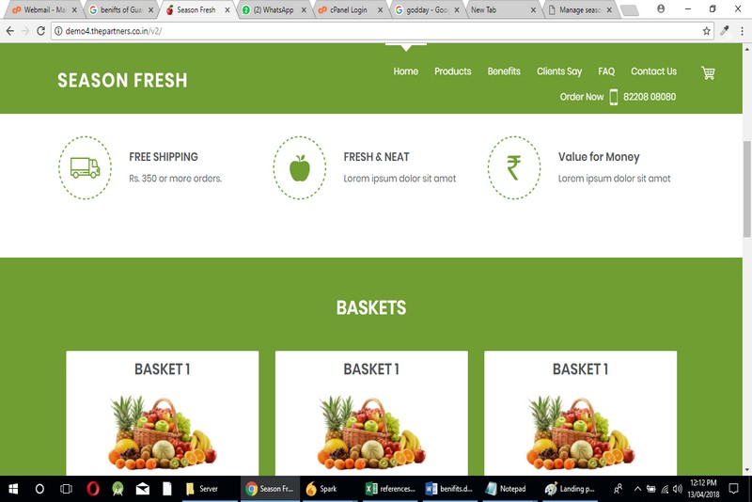752x502 pixels.
Task: Click the delivery truck free shipping icon
Action: click(x=85, y=168)
